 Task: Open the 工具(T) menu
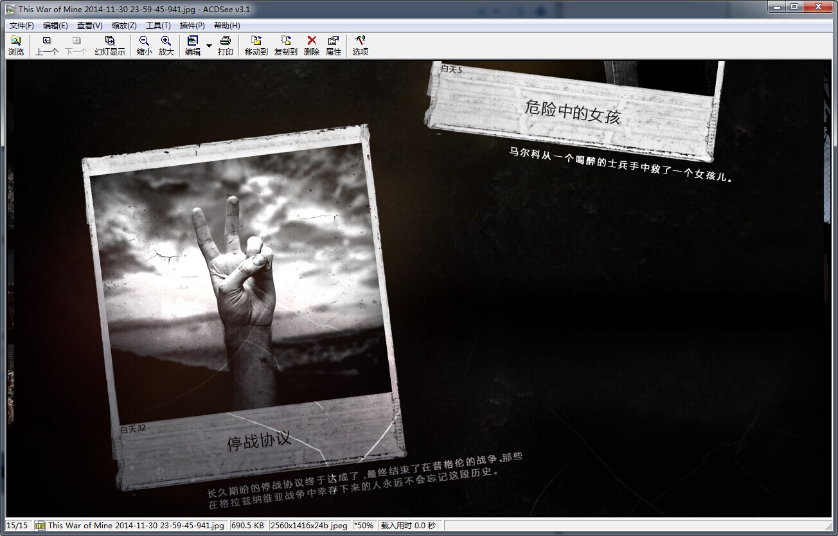click(x=158, y=26)
